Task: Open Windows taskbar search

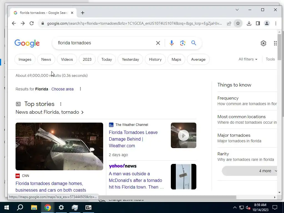Action: 20,207
